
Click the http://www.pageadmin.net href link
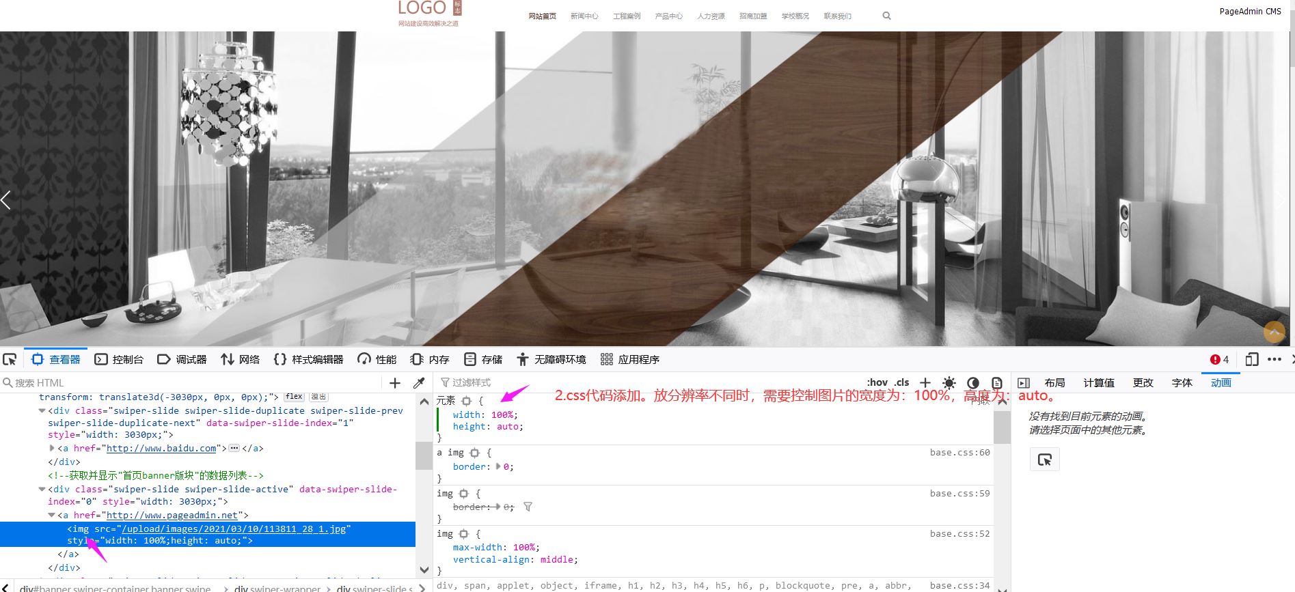pos(172,516)
